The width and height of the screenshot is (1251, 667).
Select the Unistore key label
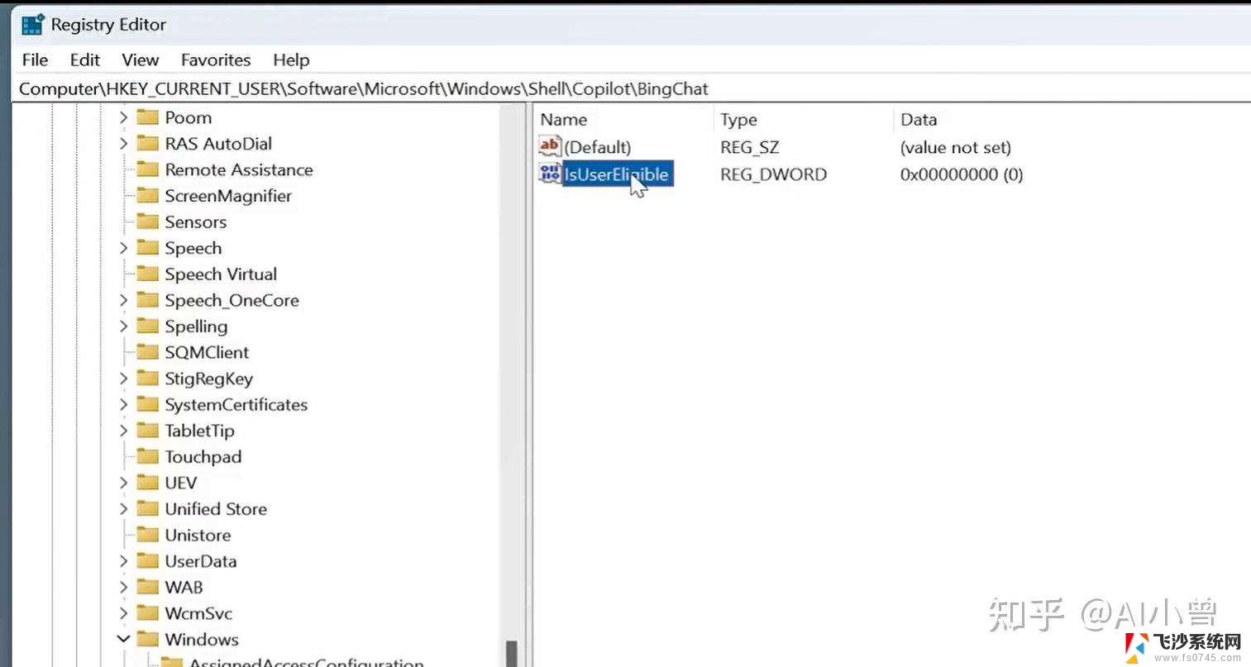198,535
